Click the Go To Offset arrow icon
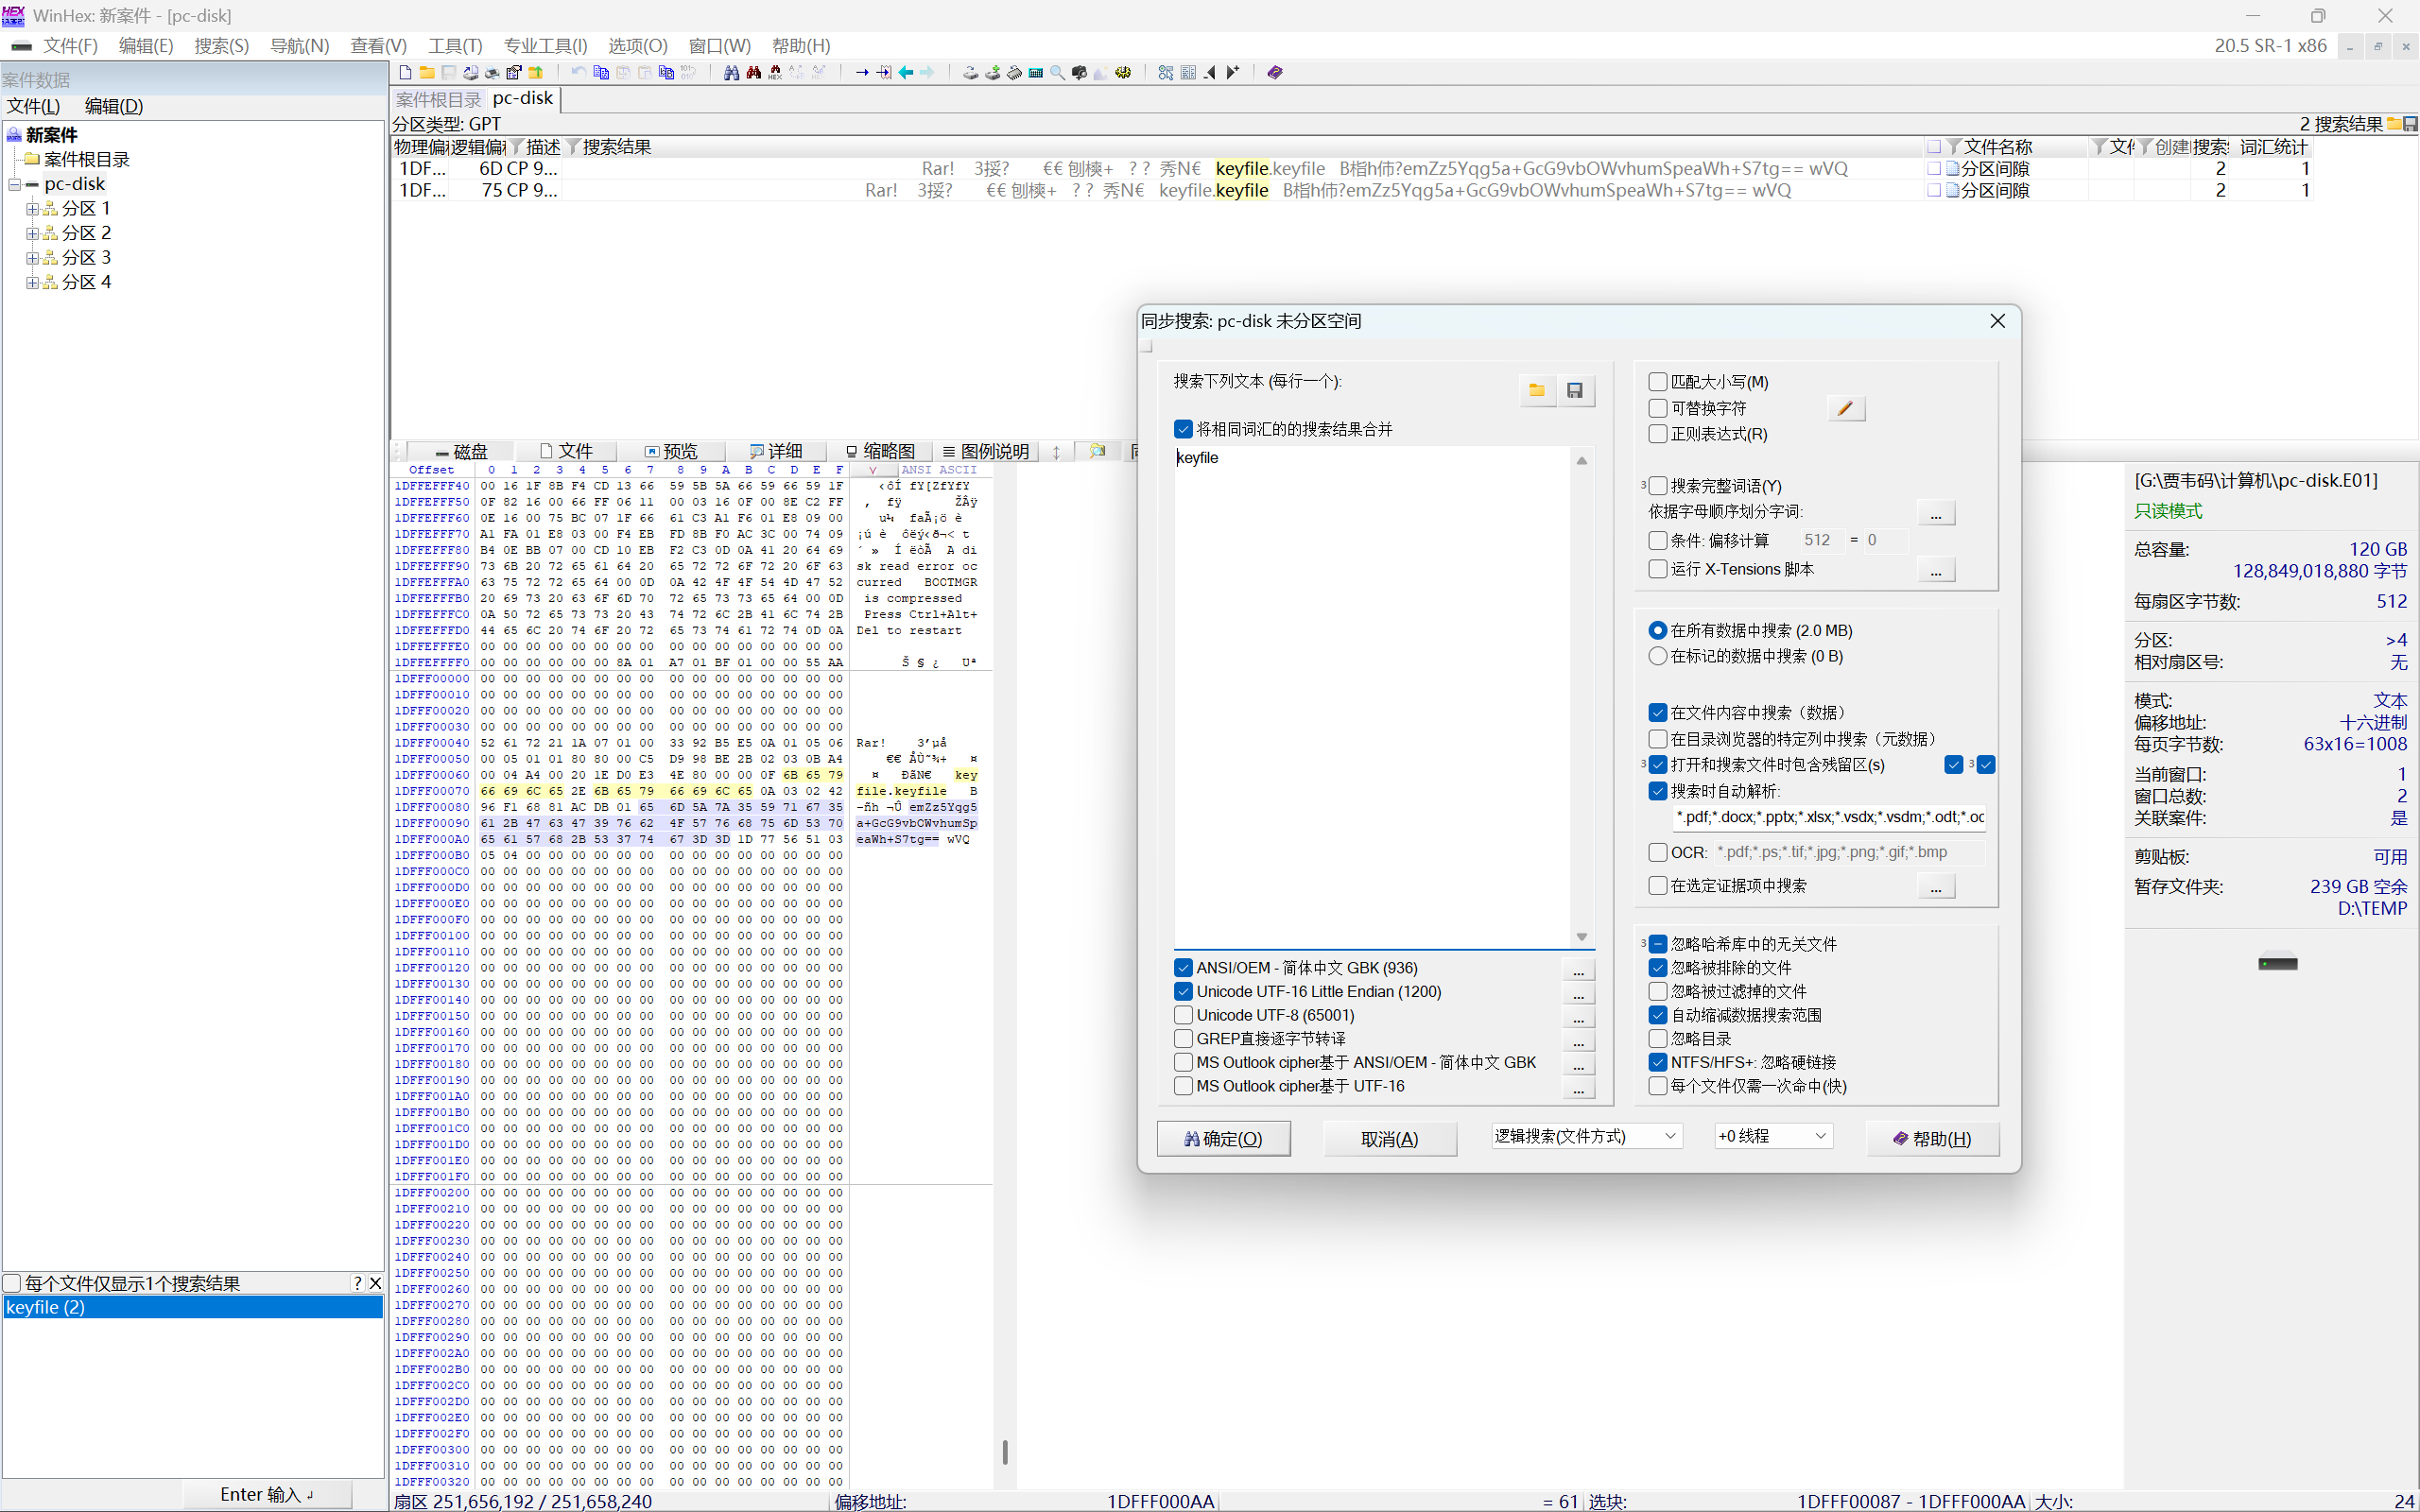 (x=863, y=72)
